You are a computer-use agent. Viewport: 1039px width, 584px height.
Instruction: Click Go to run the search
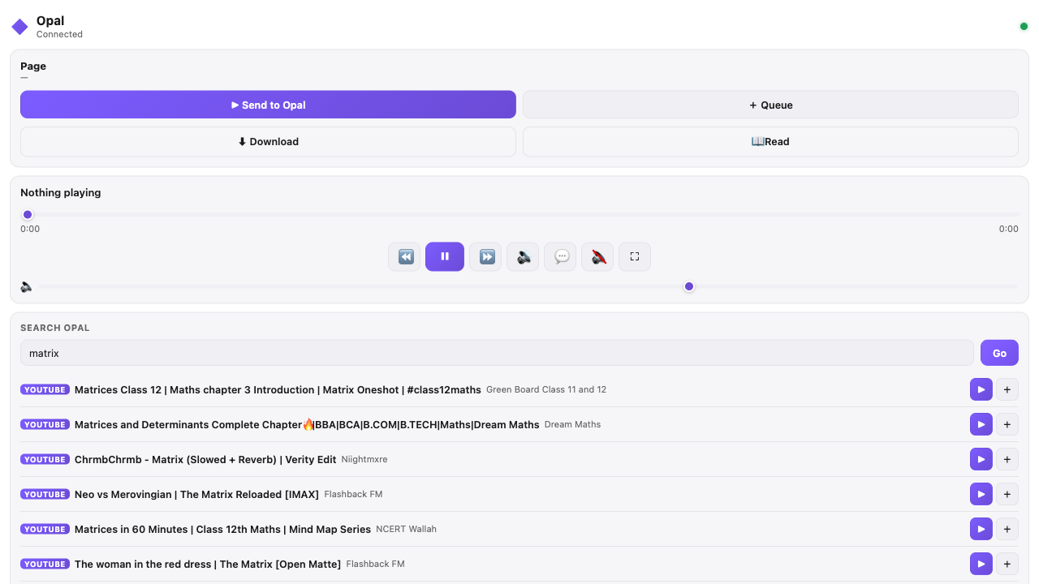coord(999,353)
